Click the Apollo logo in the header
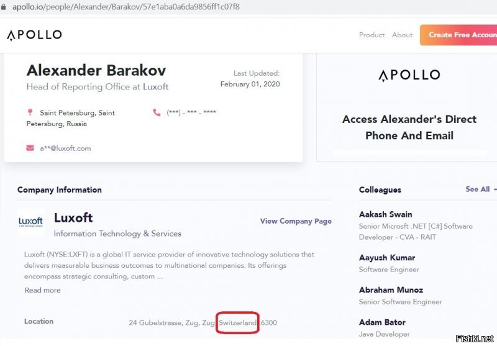The width and height of the screenshot is (497, 346). coord(34,35)
